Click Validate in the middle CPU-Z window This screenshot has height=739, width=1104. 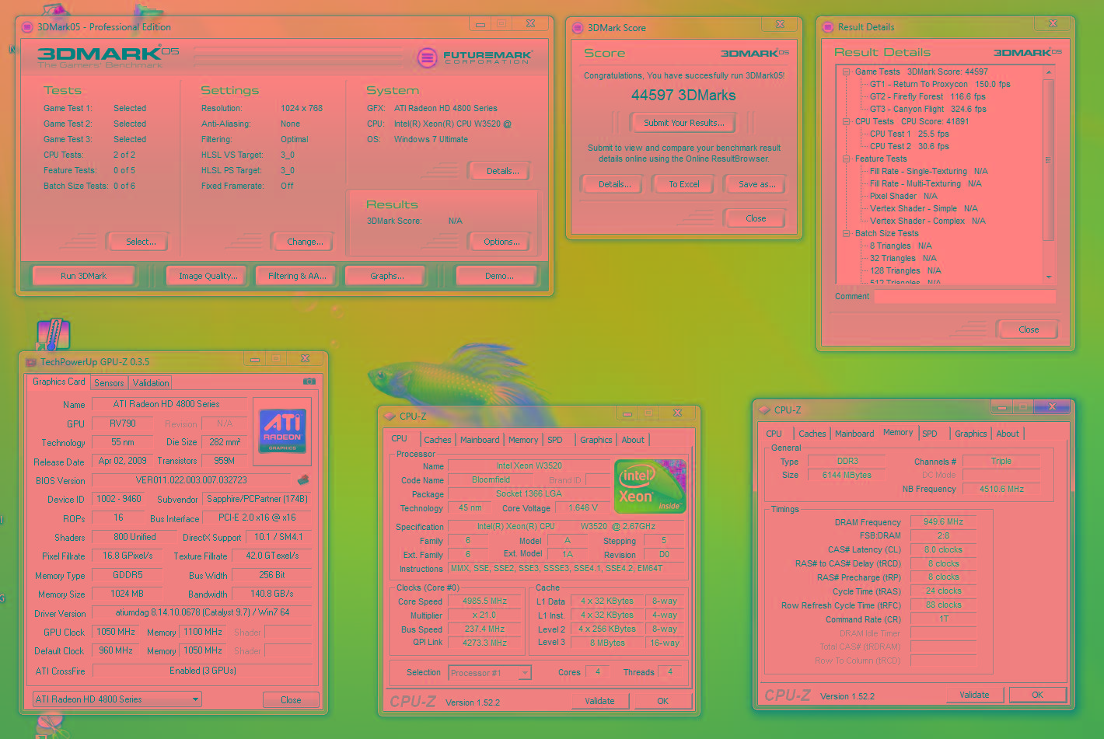[599, 701]
